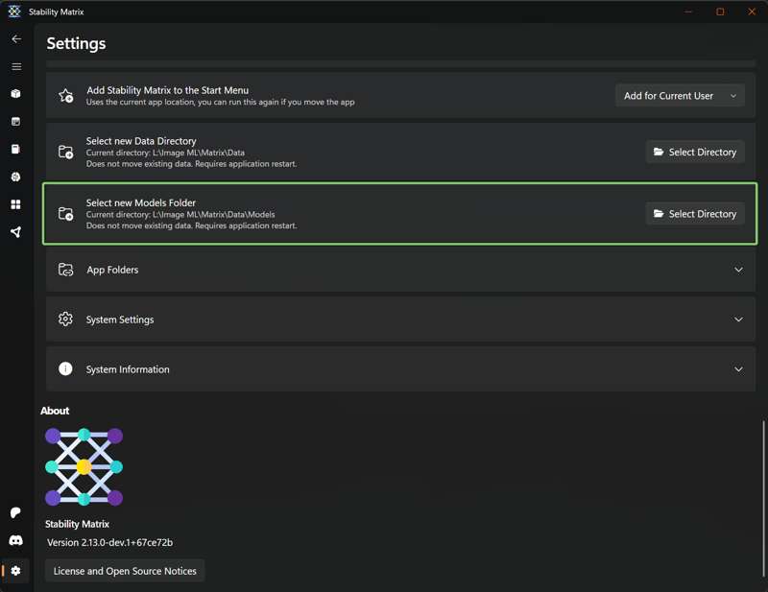Click the vertical scrollbar on the right

click(764, 480)
